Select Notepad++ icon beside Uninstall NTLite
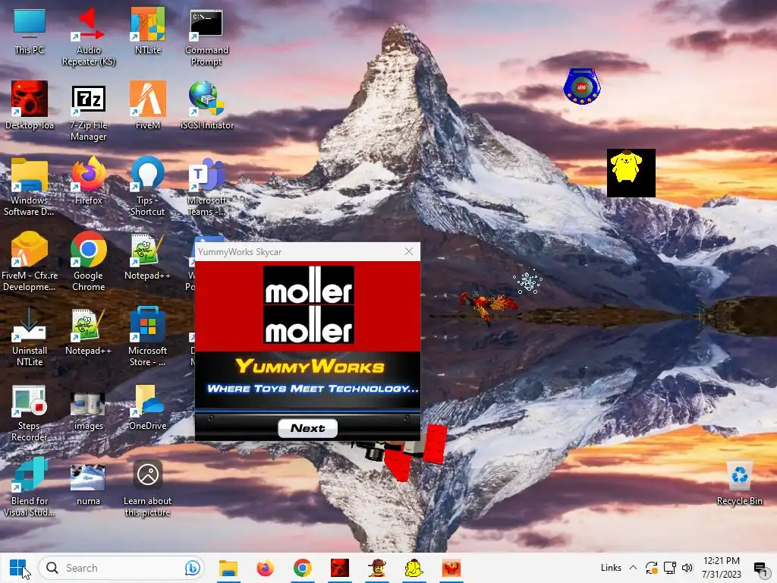The width and height of the screenshot is (777, 583). click(x=89, y=332)
